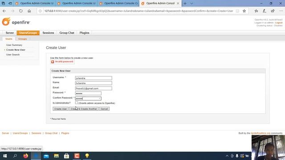Click the Create User button
Viewport: 285px width, 160px height.
tap(61, 109)
